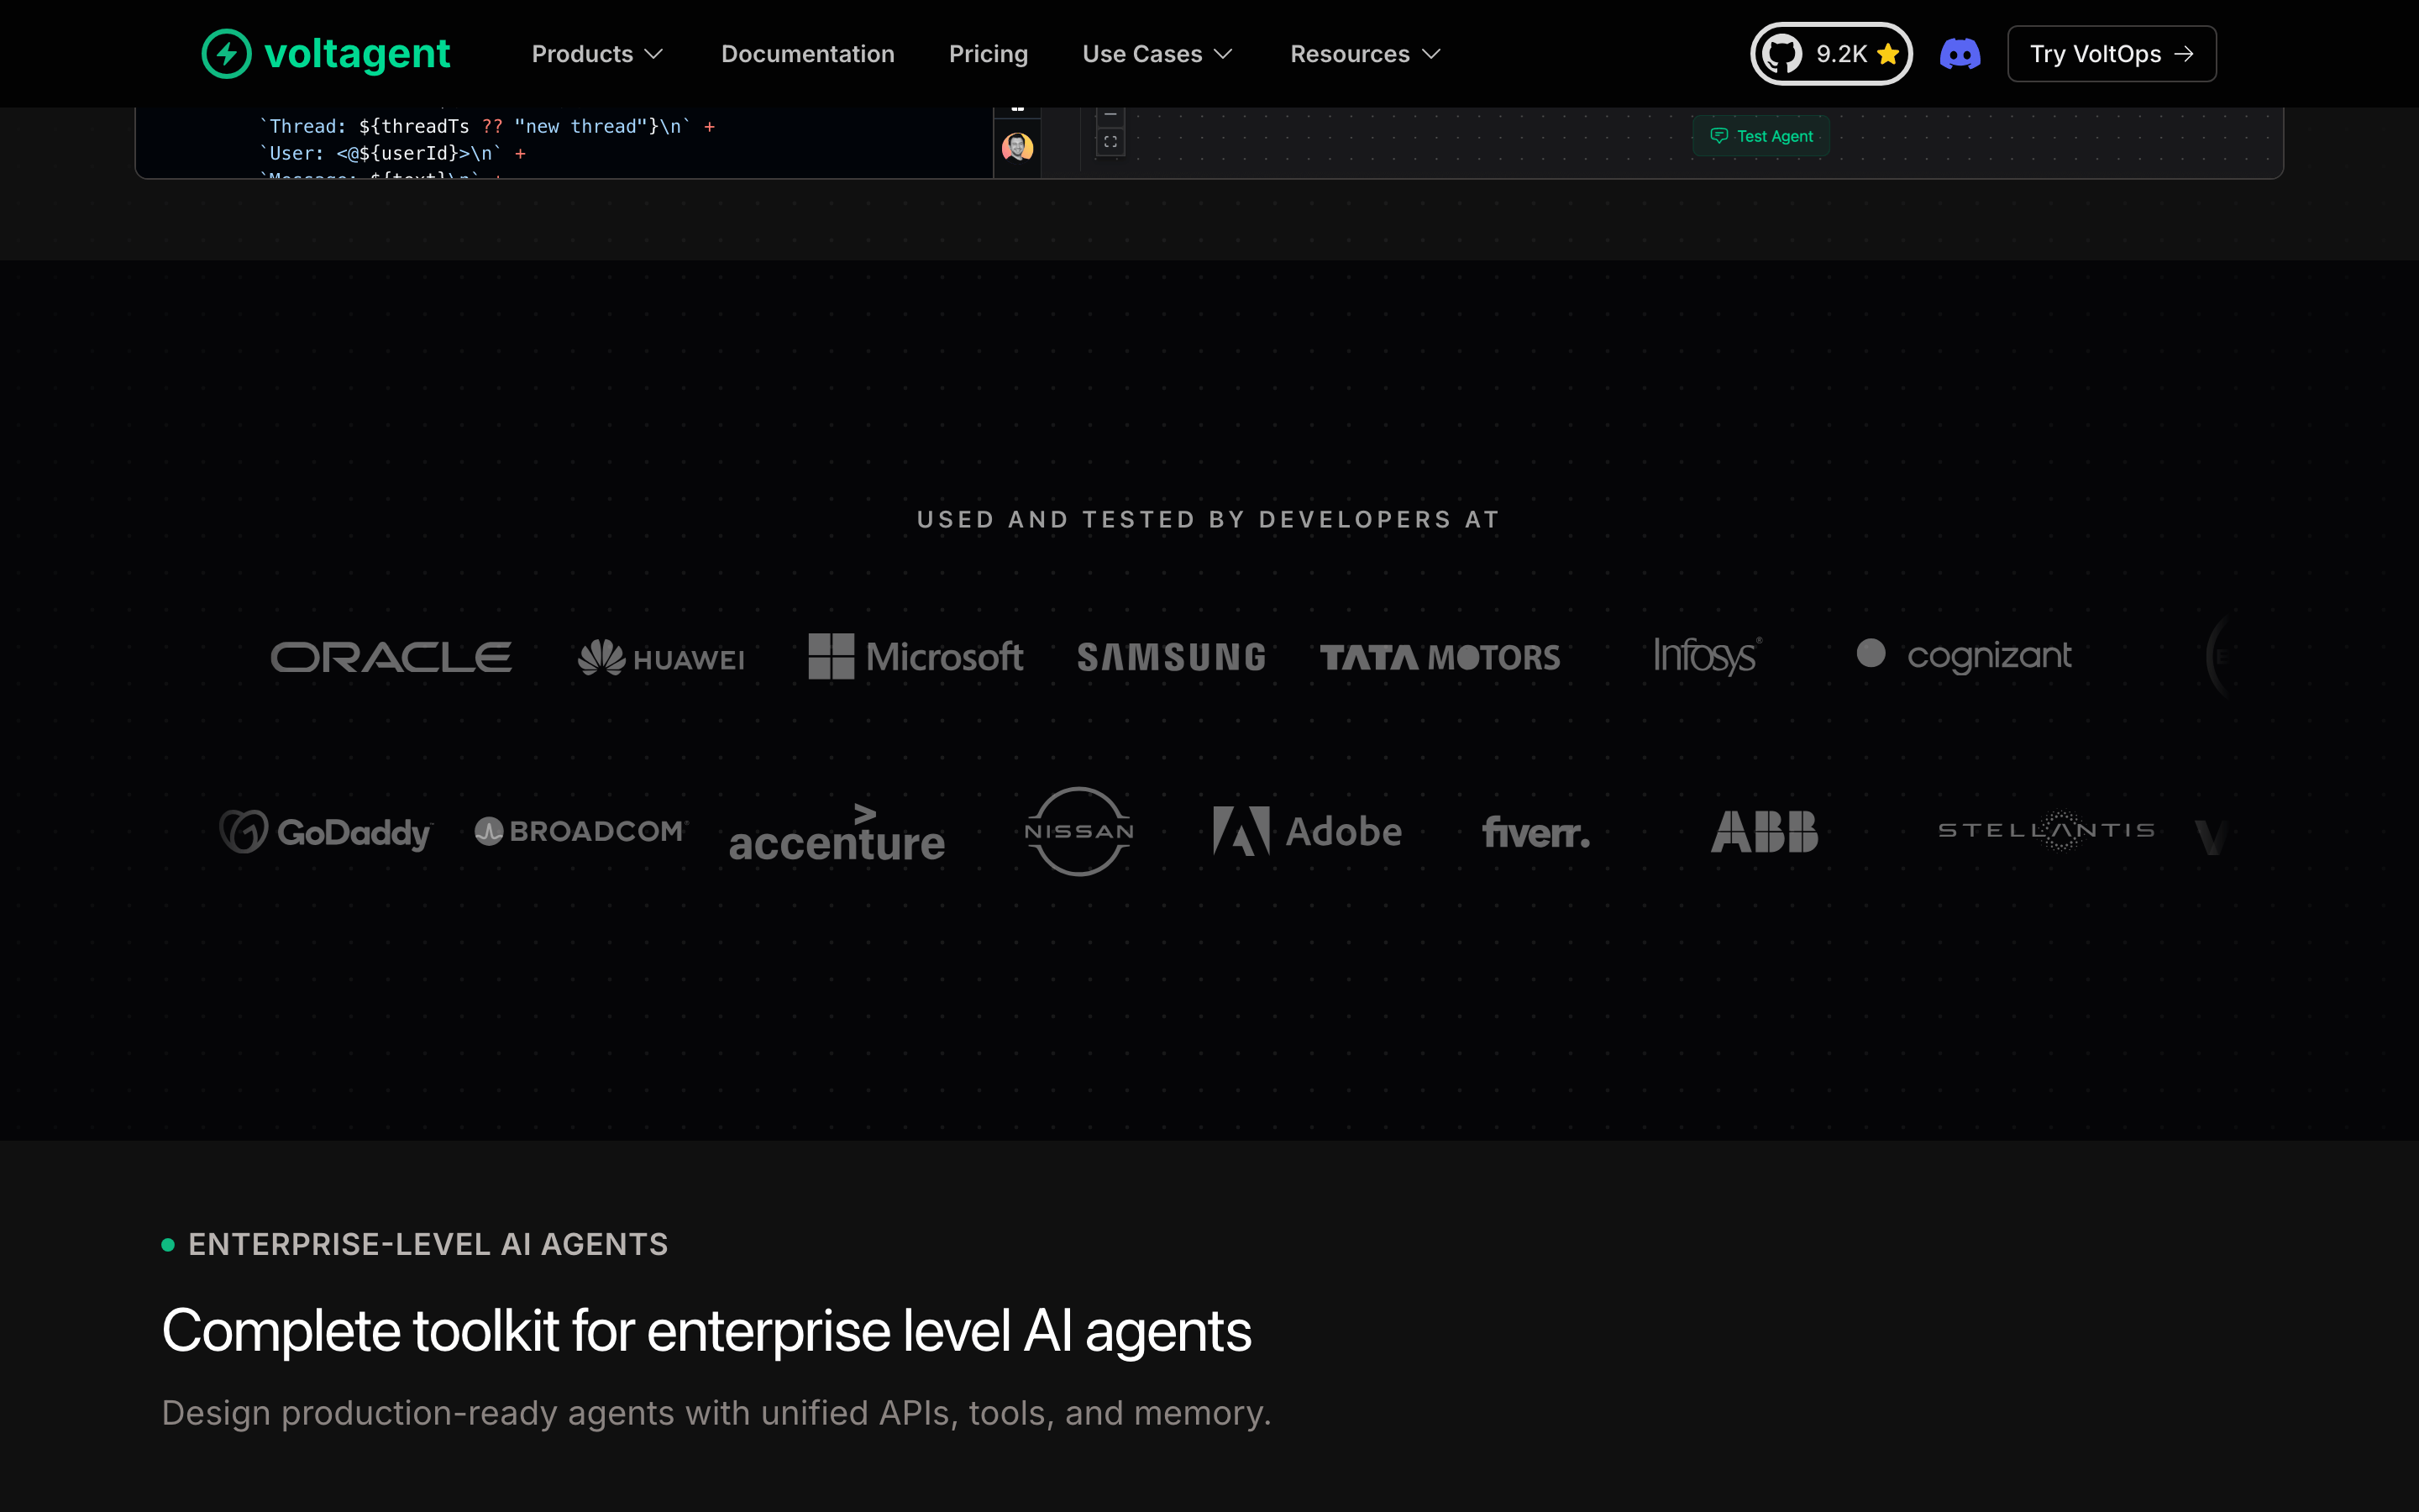Click the 'Complete toolkit for enterprise level AI agents' heading
Image resolution: width=2419 pixels, height=1512 pixels.
point(706,1332)
